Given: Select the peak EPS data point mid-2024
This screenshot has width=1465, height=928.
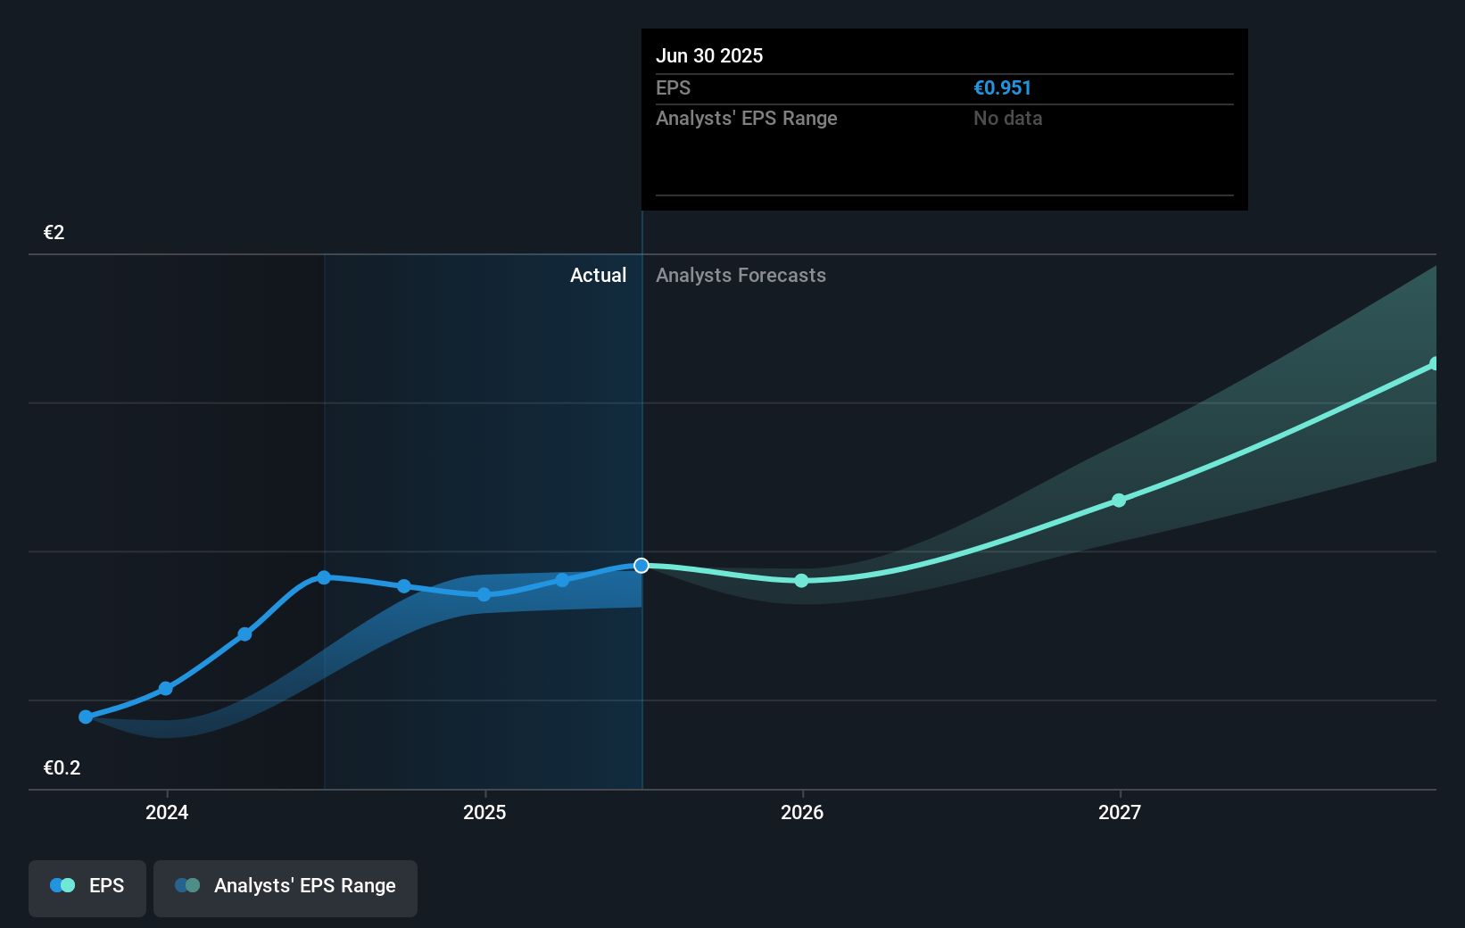Looking at the screenshot, I should coord(323,576).
